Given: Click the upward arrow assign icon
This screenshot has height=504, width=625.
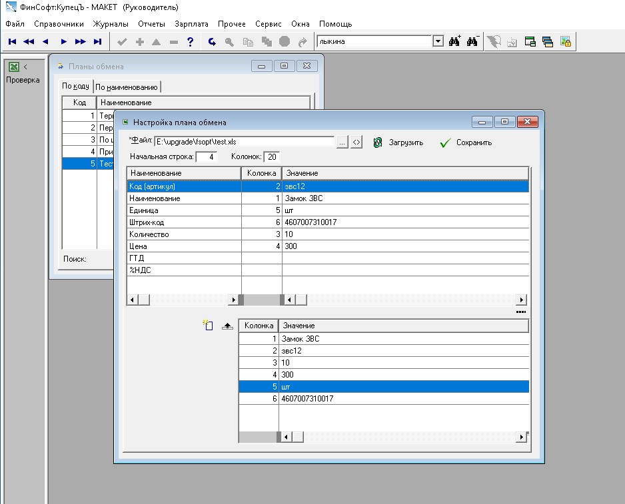Looking at the screenshot, I should (227, 326).
